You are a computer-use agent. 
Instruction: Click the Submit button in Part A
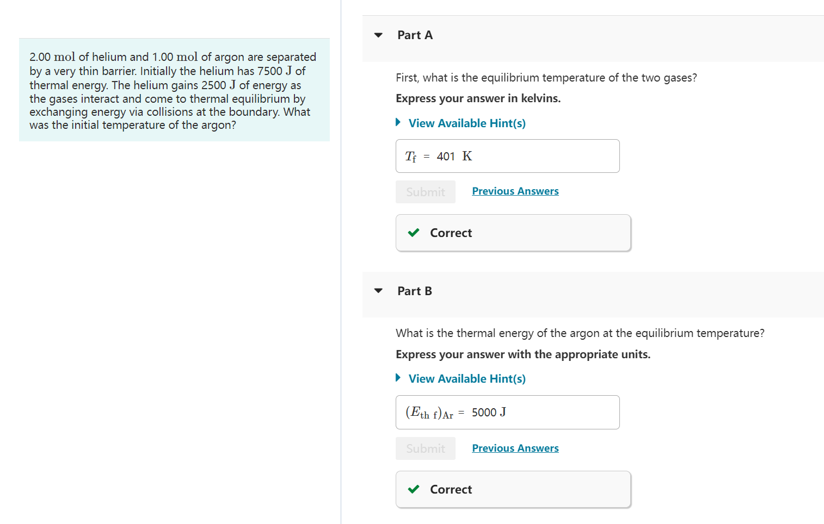(426, 192)
